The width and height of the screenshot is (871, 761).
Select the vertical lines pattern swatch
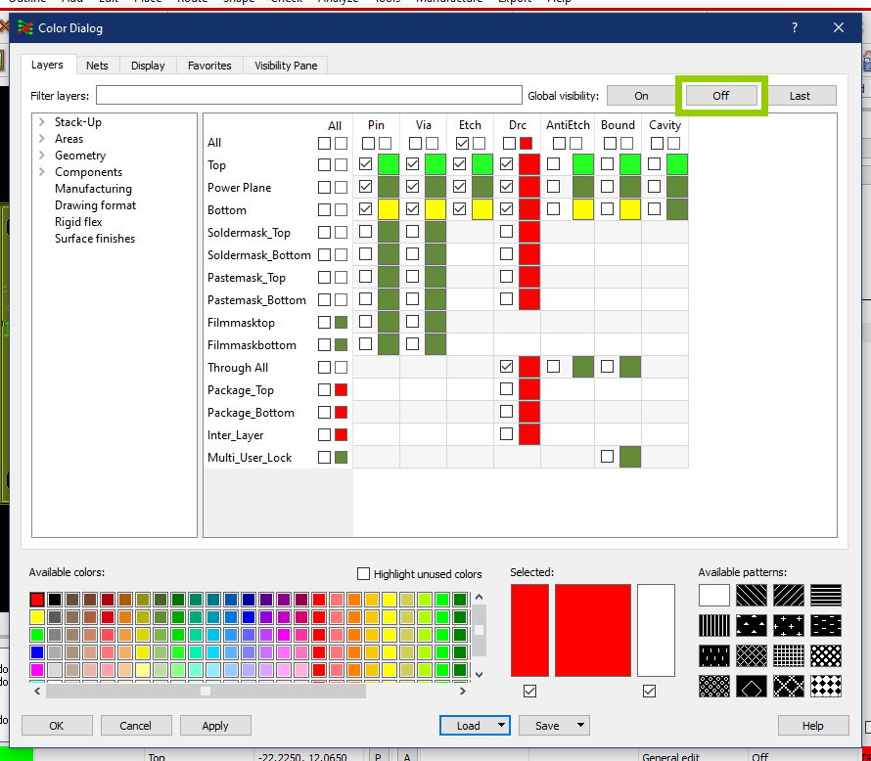click(x=714, y=625)
